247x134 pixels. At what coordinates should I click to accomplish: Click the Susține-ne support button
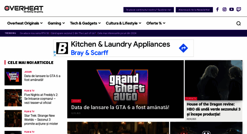pyautogui.click(x=148, y=10)
